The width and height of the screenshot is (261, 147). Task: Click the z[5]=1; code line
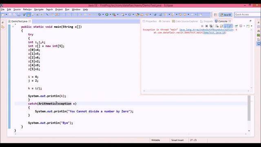[x=34, y=69]
